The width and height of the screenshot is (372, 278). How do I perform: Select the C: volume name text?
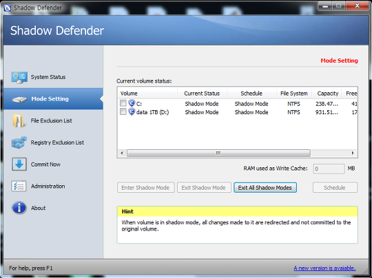tap(139, 104)
